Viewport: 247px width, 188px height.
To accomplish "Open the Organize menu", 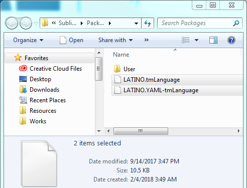I will click(x=28, y=40).
